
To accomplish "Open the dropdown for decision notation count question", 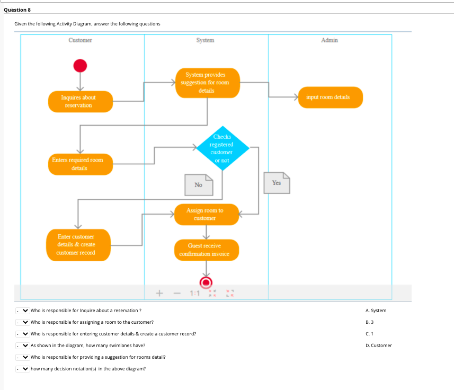I will tap(22, 368).
